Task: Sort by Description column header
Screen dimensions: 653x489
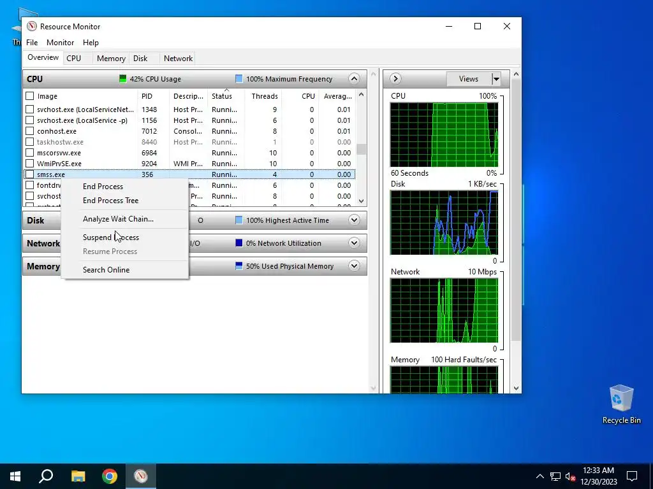Action: pos(188,96)
